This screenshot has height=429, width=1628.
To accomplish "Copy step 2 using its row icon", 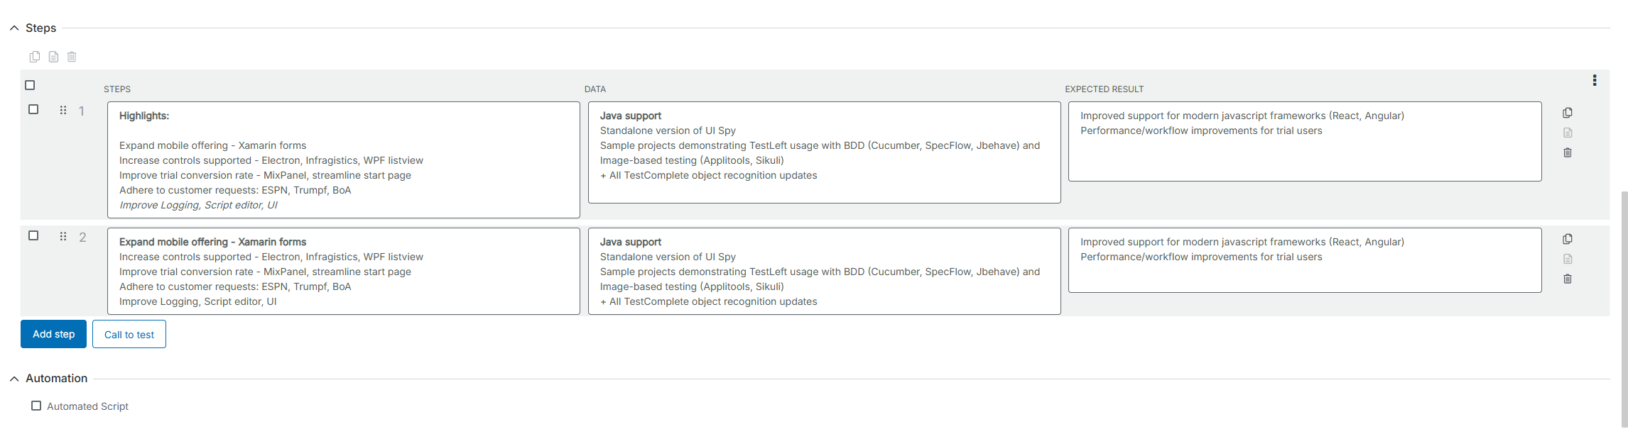I will click(x=1567, y=239).
